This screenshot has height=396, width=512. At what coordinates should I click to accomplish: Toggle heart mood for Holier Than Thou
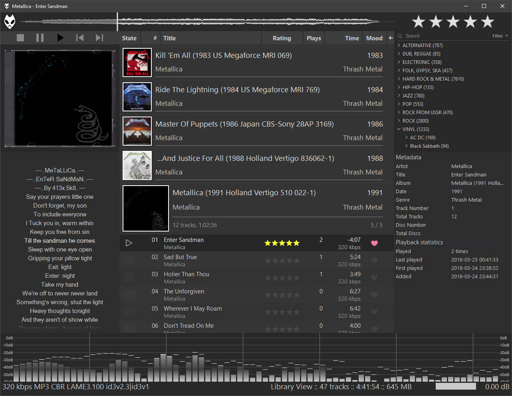pos(374,277)
